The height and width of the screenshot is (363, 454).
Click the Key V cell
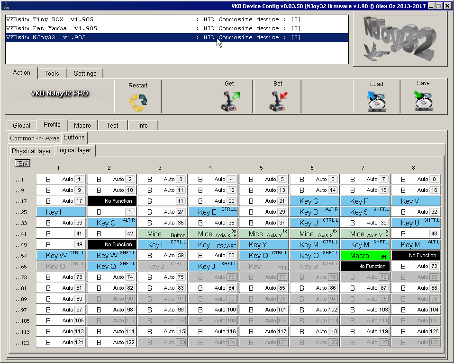tap(416, 201)
